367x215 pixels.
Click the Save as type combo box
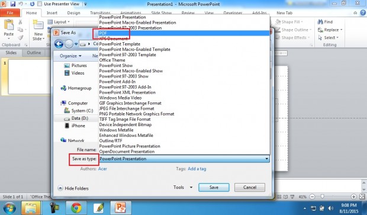coord(184,159)
